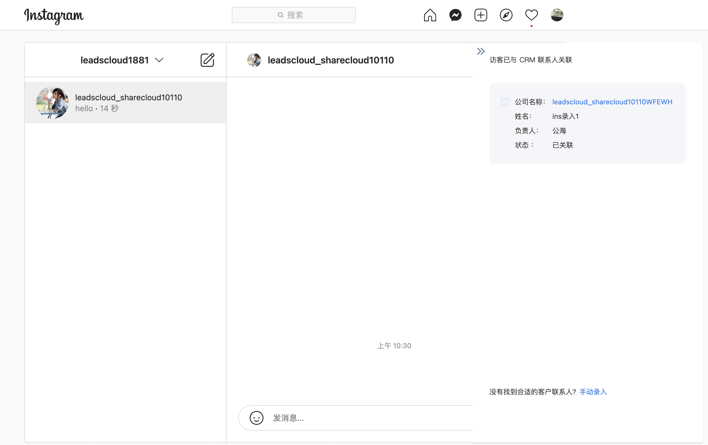Open the activity heart icon
The width and height of the screenshot is (708, 445).
pos(531,15)
